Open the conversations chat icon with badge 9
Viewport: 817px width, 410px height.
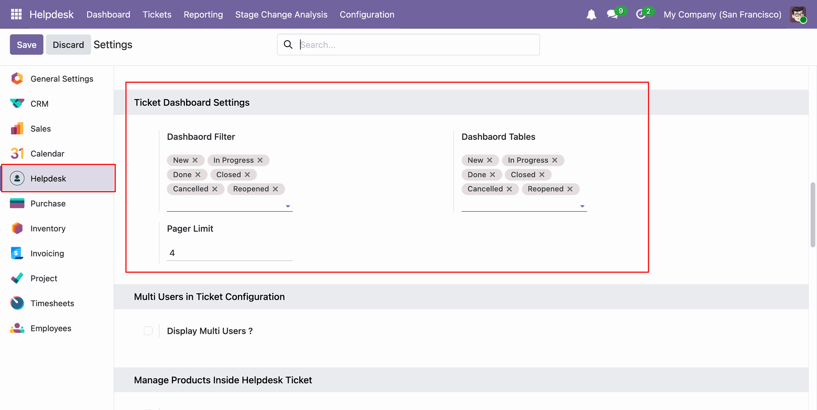[x=613, y=14]
